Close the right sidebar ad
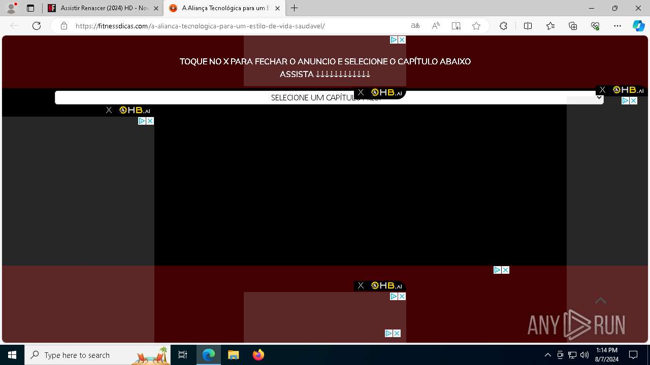This screenshot has height=365, width=650. pos(633,100)
